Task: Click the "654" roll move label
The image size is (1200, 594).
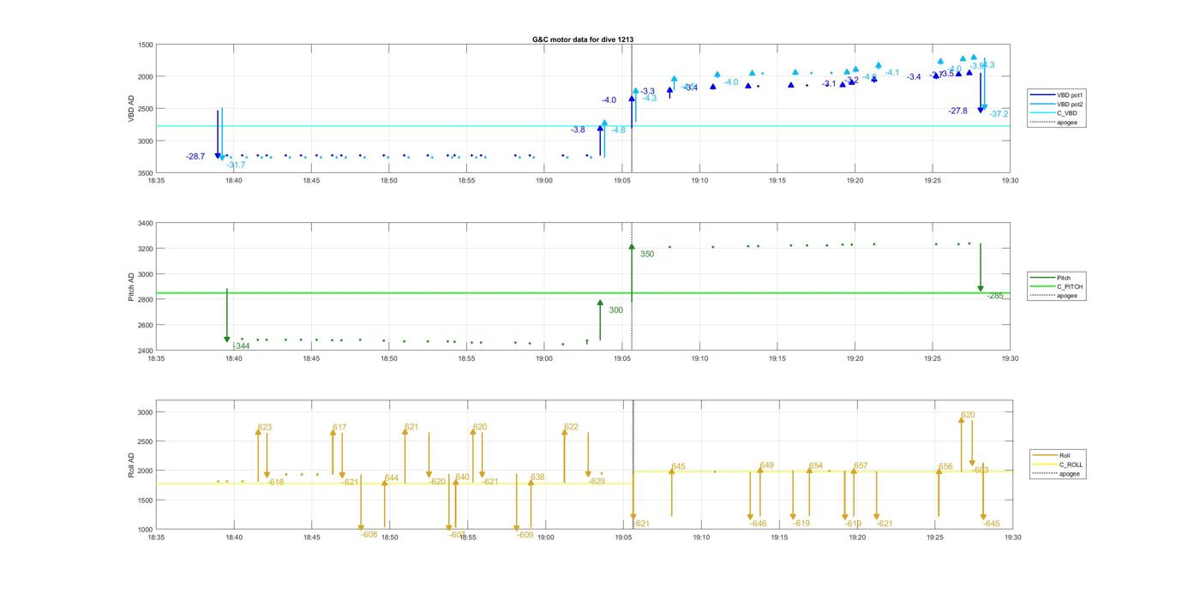Action: [x=816, y=466]
